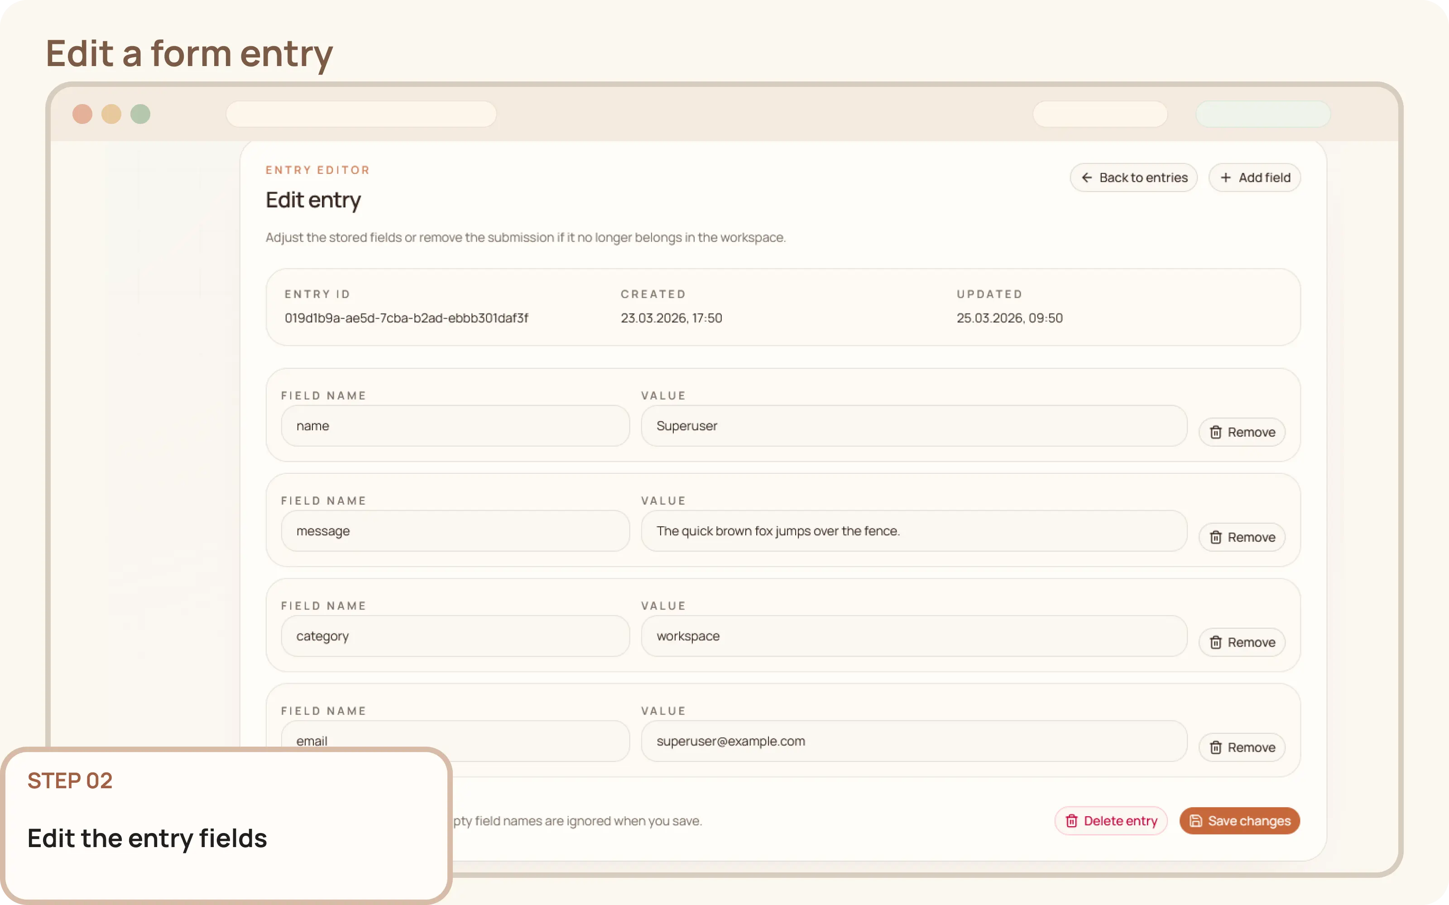The width and height of the screenshot is (1449, 905).
Task: Click the trash icon beside the message field
Action: tap(1215, 537)
